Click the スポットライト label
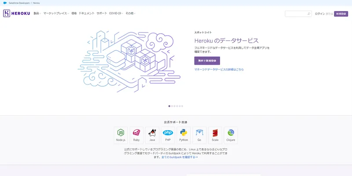 click(x=203, y=33)
